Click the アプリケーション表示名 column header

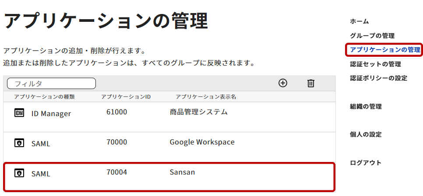(x=206, y=97)
